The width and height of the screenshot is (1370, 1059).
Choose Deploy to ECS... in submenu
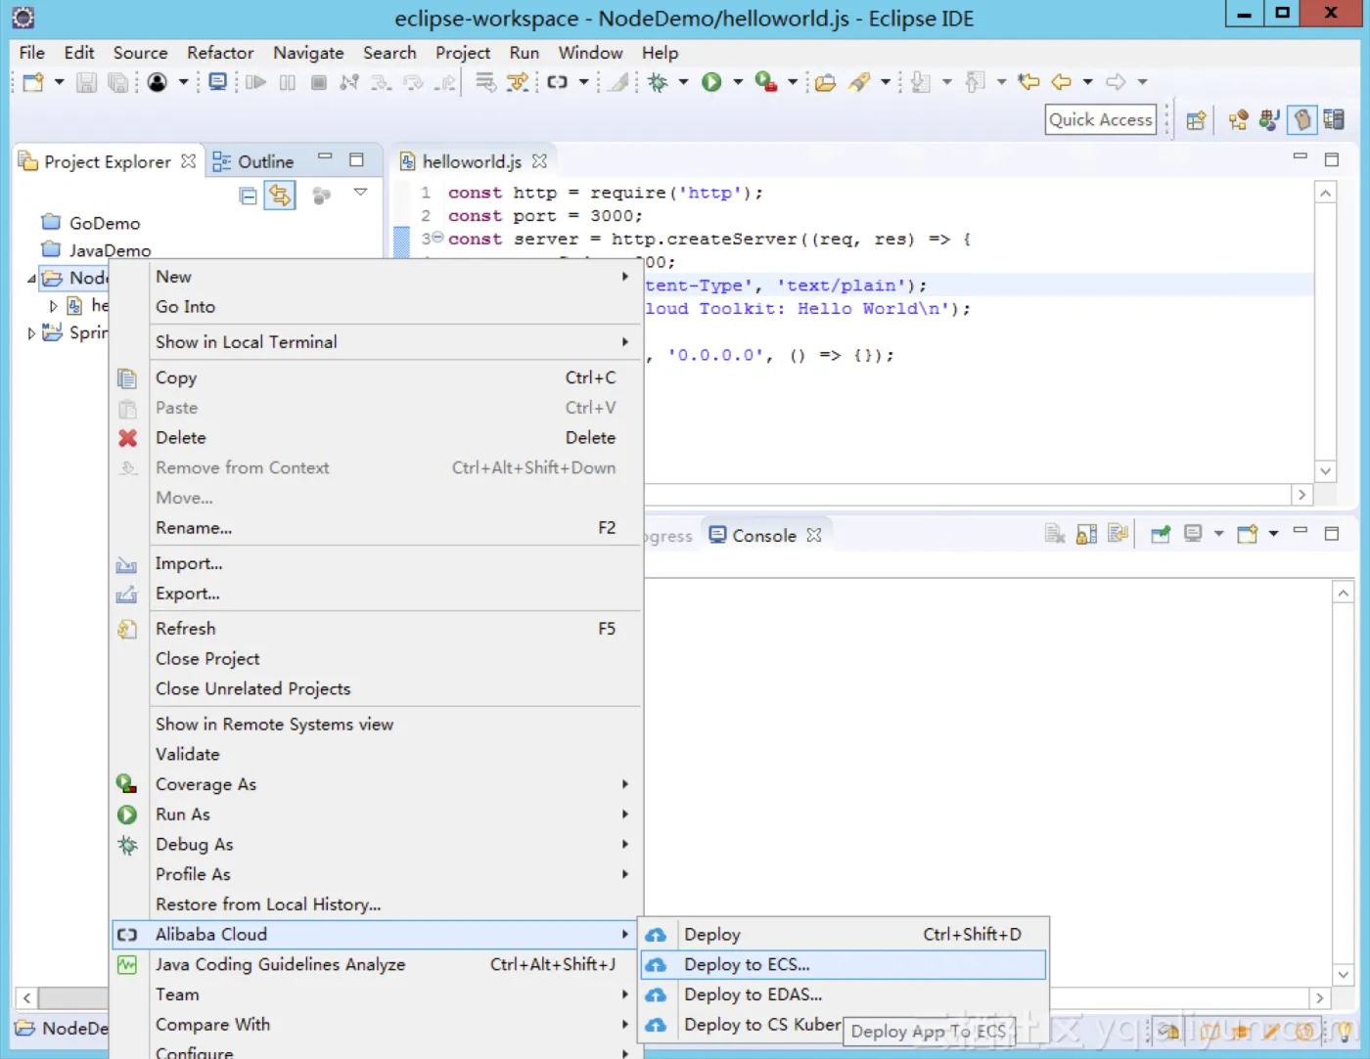[844, 964]
